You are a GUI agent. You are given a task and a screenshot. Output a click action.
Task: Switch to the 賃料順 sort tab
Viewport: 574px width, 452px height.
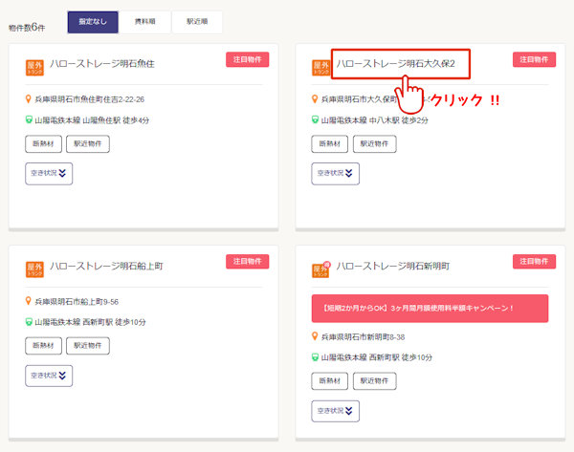pyautogui.click(x=145, y=22)
